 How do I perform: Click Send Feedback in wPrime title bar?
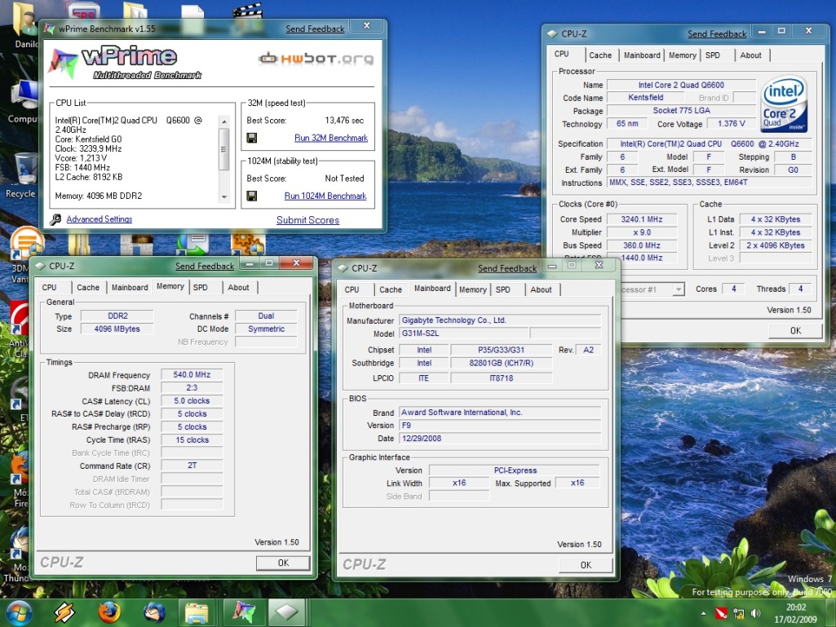point(315,29)
